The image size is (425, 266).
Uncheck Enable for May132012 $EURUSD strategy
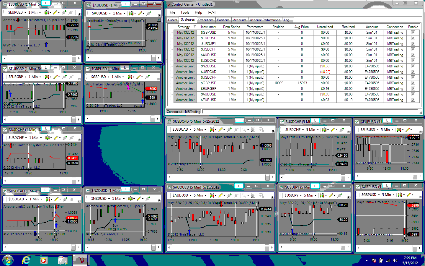click(413, 38)
